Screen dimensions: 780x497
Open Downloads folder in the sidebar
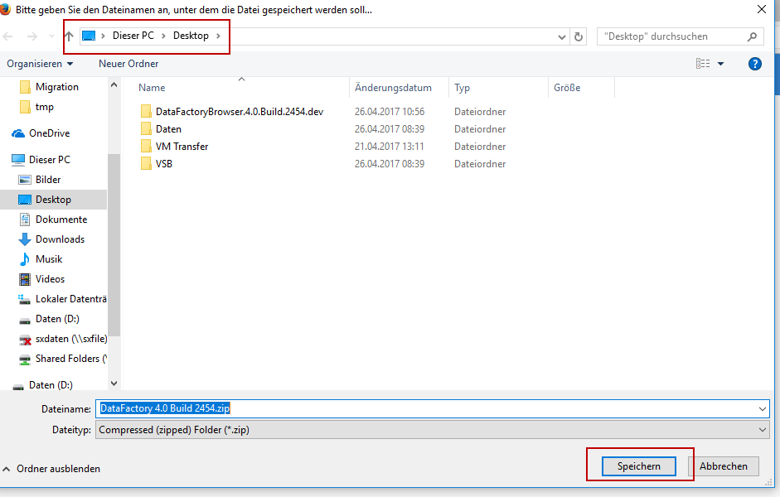(x=60, y=239)
